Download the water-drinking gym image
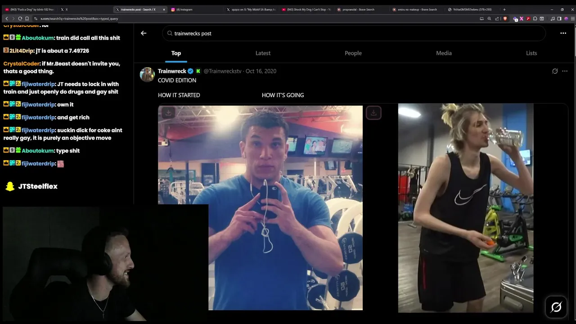This screenshot has width=576, height=324. [373, 113]
